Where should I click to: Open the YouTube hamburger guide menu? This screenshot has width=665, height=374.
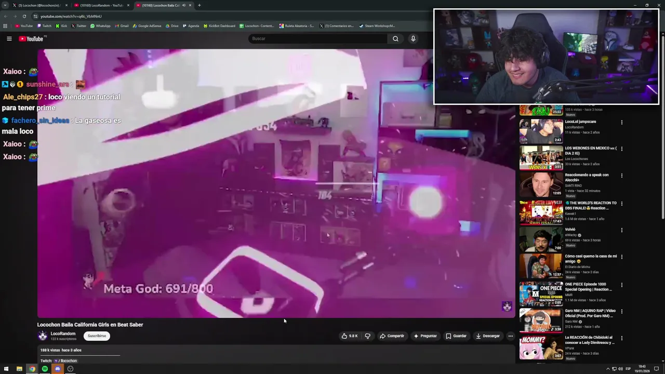coord(9,38)
